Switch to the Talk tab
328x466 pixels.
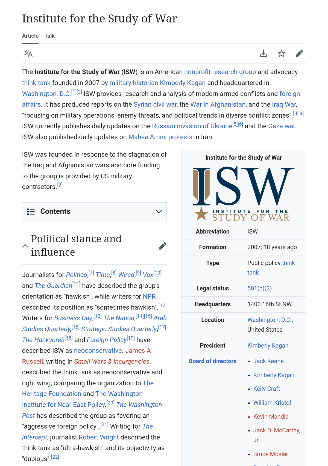coord(50,36)
